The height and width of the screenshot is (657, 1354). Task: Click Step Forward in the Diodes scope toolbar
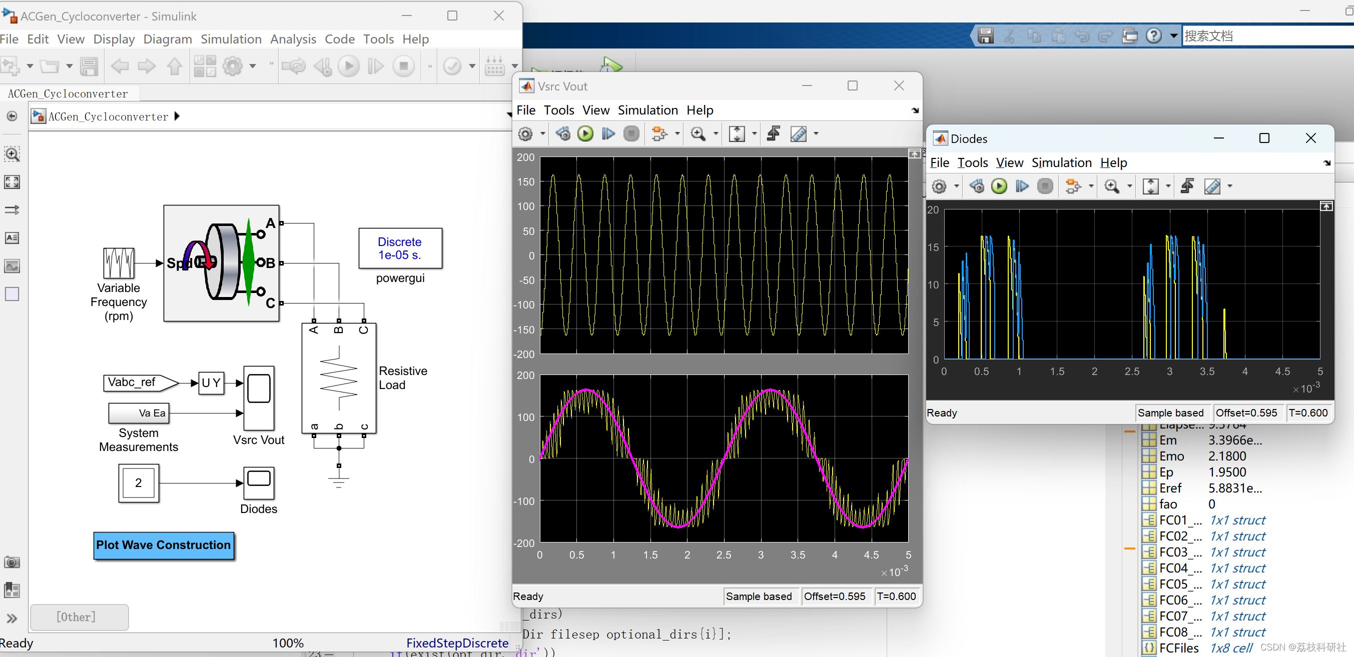pos(1022,186)
